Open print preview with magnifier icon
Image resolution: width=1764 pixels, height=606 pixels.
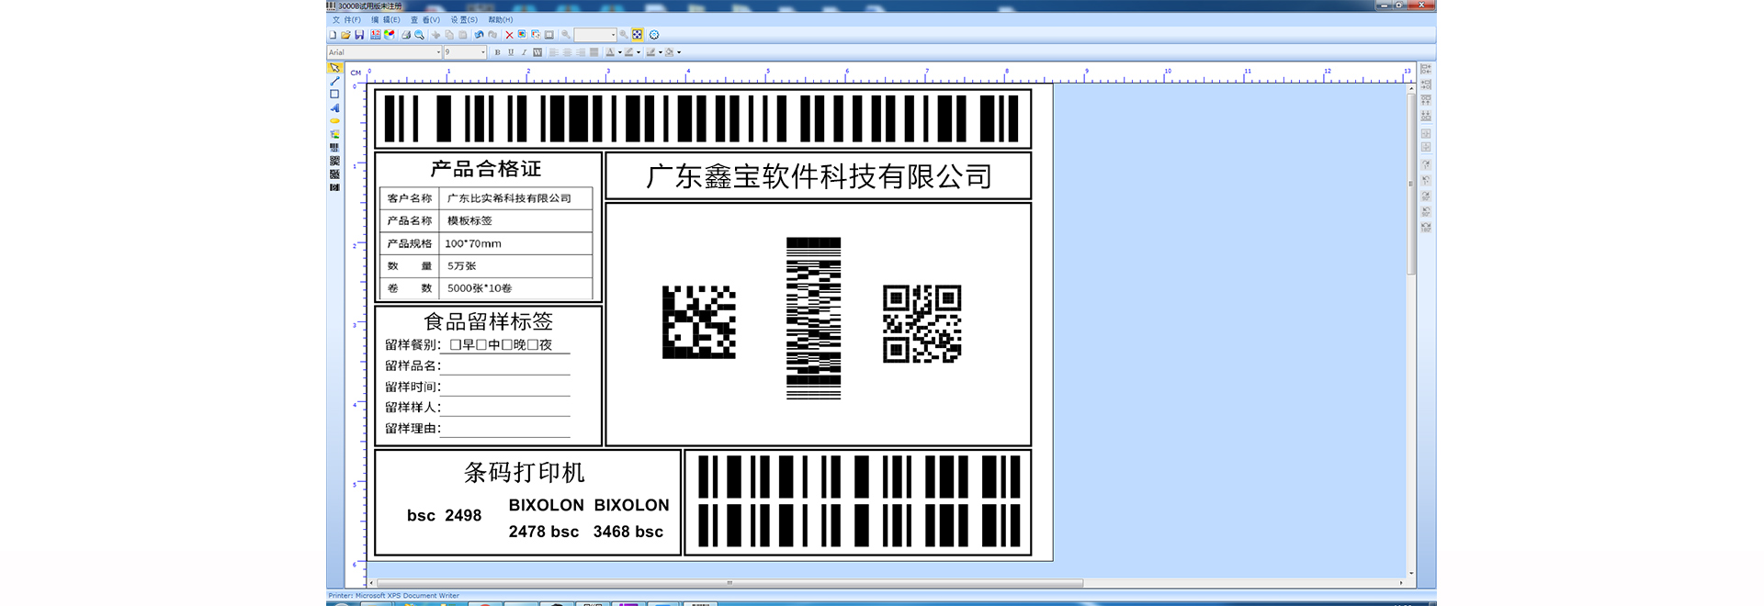pos(419,35)
